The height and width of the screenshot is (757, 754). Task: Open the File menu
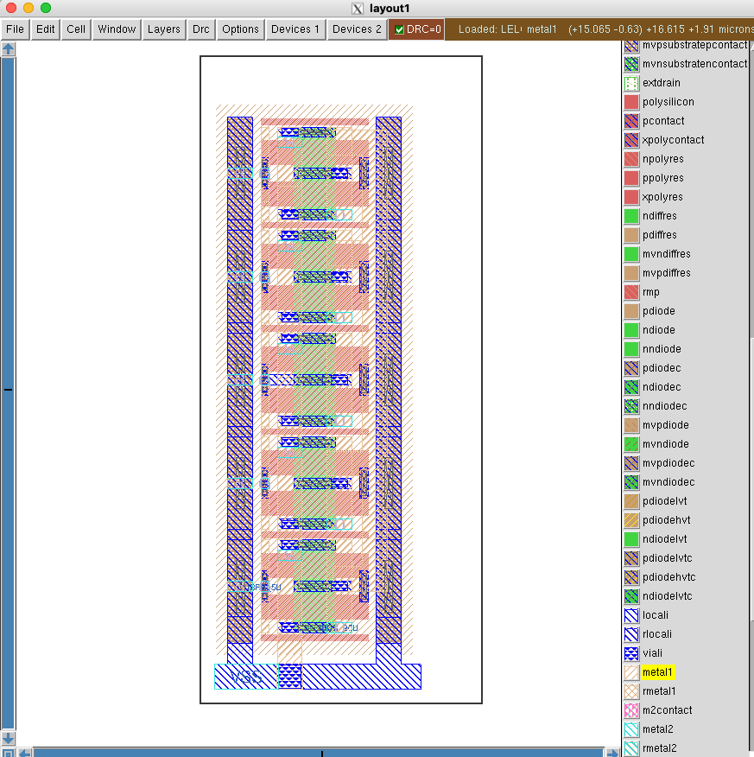click(15, 29)
